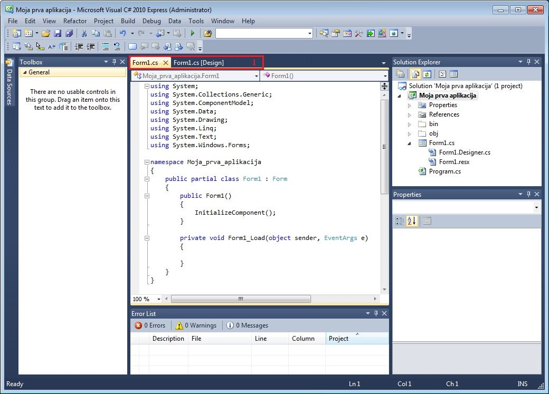Click the Decrease Indent icon
Image resolution: width=549 pixels, height=394 pixels.
(x=79, y=46)
